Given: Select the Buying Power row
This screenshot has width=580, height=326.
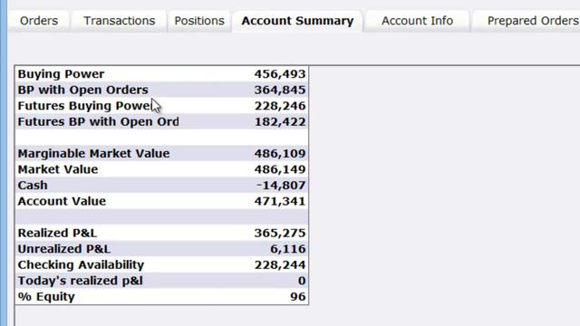Looking at the screenshot, I should click(161, 74).
